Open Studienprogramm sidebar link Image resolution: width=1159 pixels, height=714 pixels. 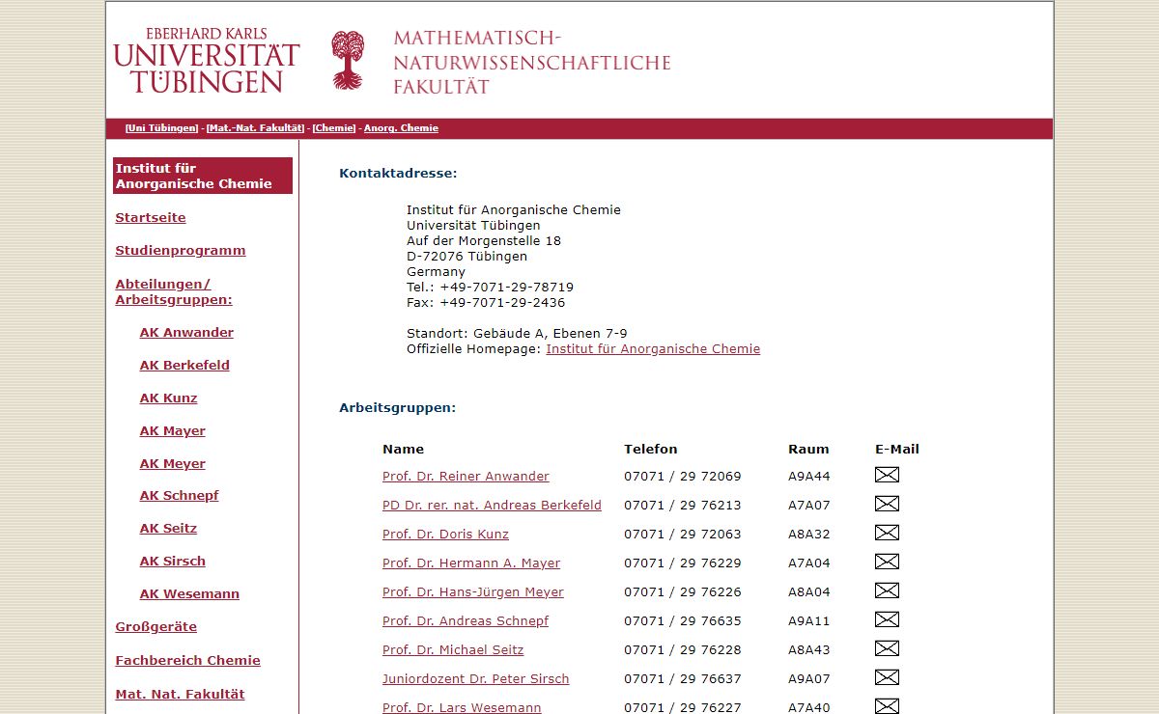click(181, 251)
